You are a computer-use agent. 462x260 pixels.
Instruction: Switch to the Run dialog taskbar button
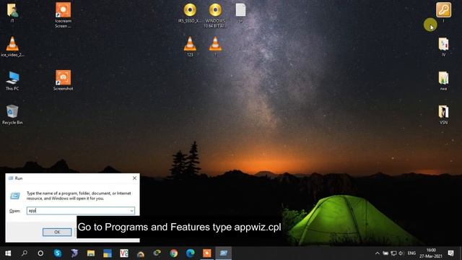point(224,253)
